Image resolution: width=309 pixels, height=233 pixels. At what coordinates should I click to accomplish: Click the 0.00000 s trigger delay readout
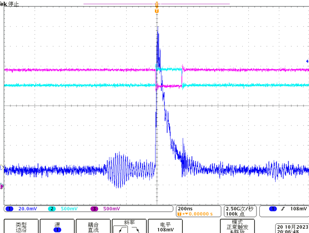[200, 214]
